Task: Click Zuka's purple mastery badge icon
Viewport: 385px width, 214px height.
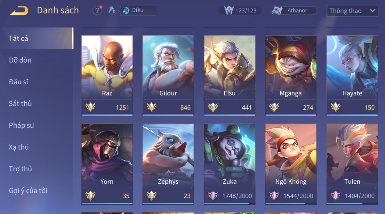Action: [213, 196]
